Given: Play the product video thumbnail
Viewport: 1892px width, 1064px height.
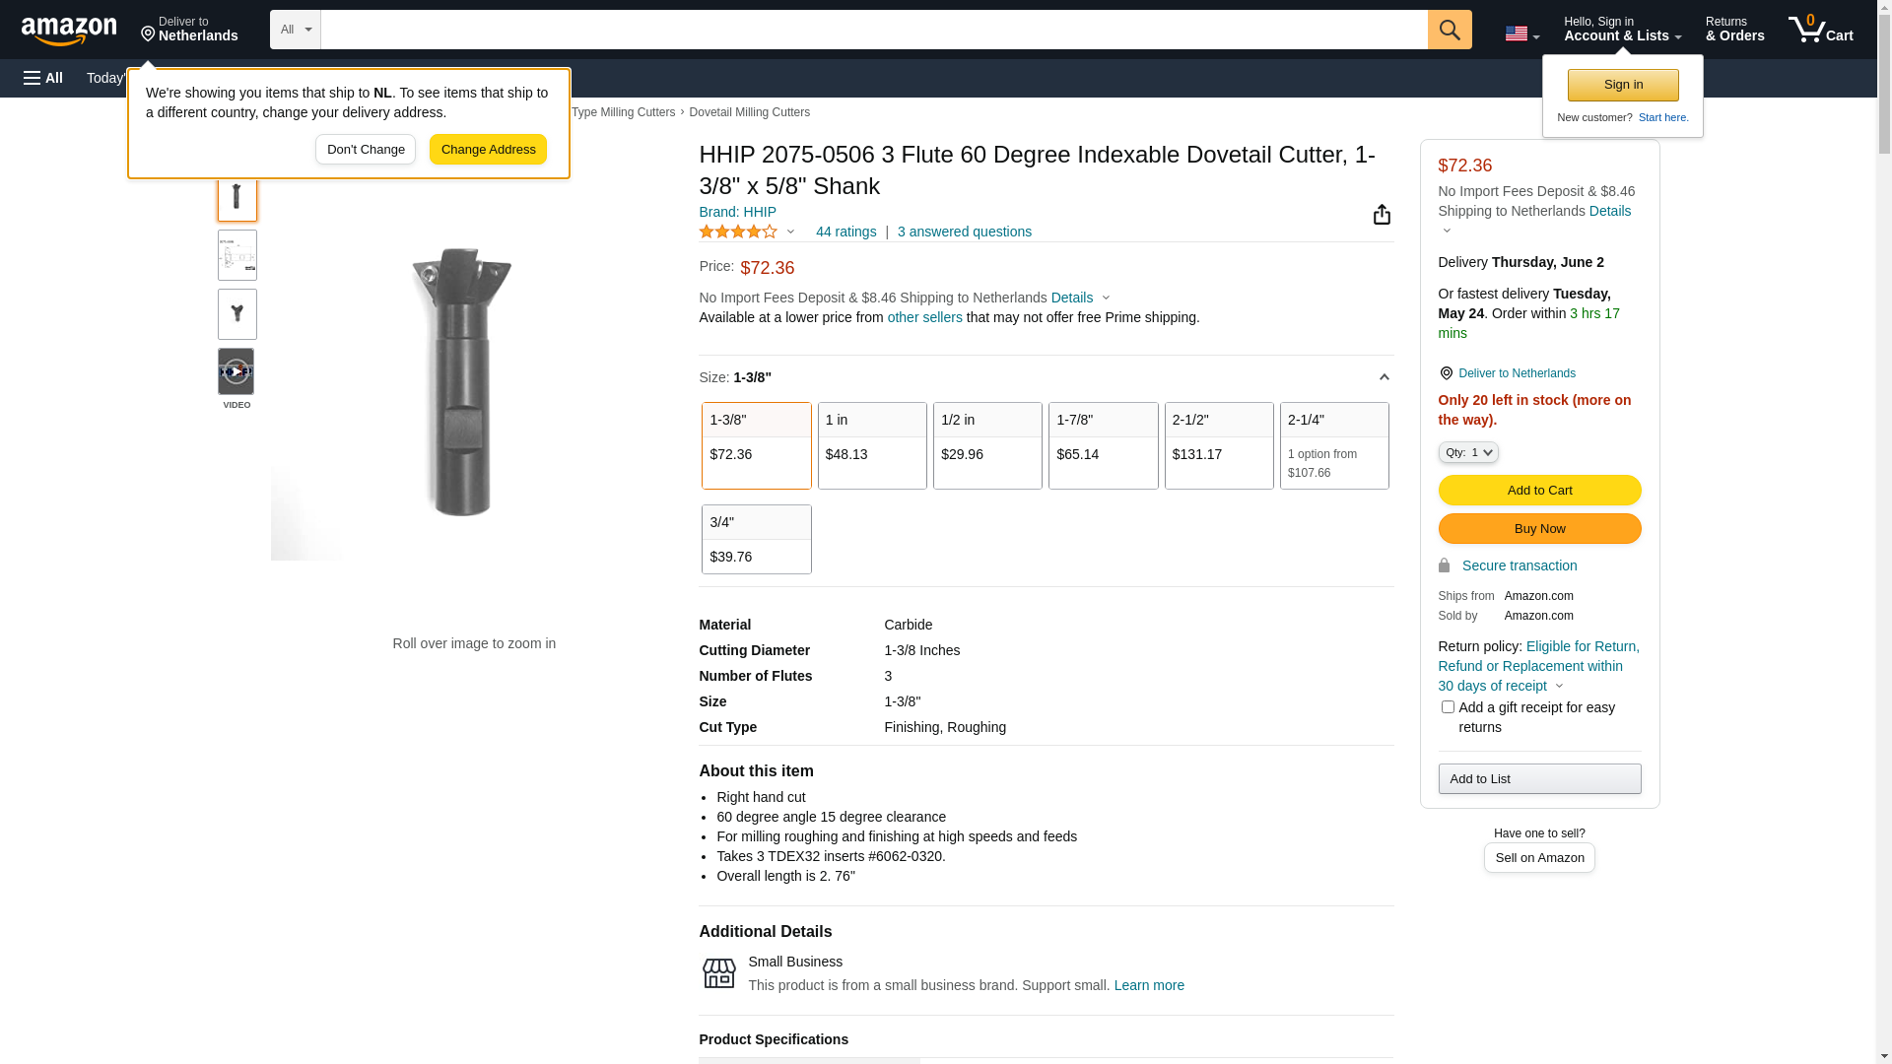Looking at the screenshot, I should coord(236,371).
